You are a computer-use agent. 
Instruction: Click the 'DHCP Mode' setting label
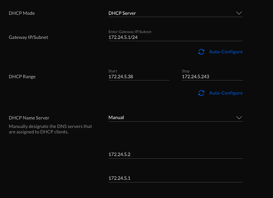22,13
